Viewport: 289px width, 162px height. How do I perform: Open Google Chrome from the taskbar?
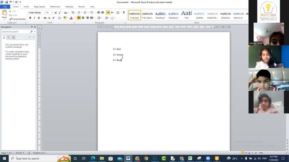tap(146, 158)
